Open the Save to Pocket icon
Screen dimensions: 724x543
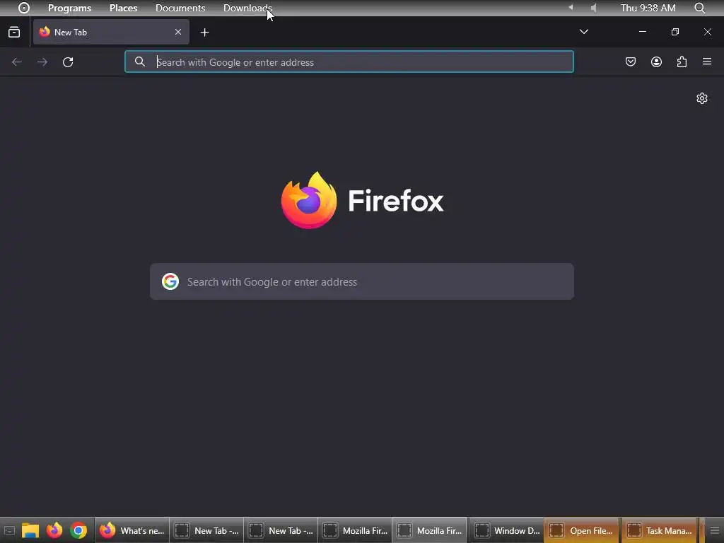(x=631, y=62)
